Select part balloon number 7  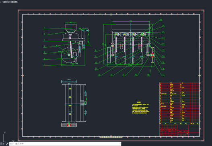pos(45,65)
